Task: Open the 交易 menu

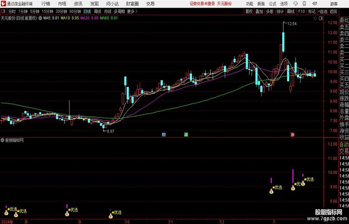Action: tap(150, 4)
